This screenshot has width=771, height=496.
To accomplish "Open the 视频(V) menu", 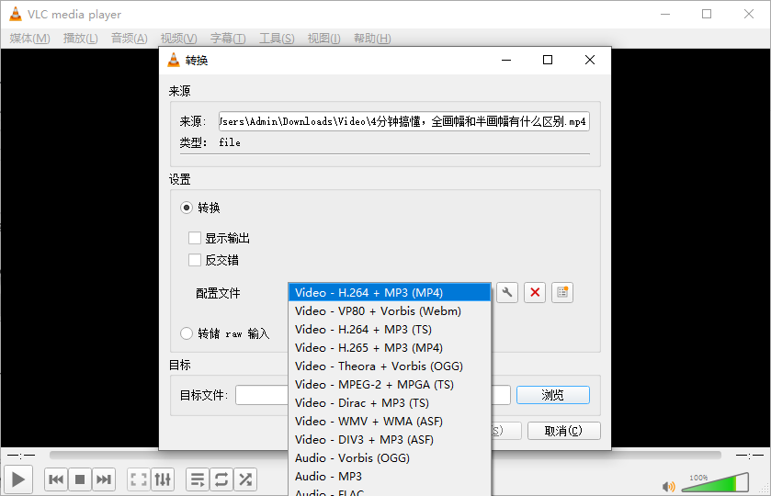I will (178, 39).
